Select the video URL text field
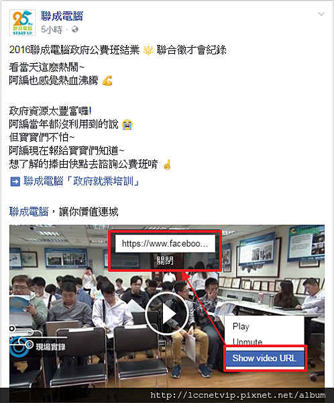Image resolution: width=334 pixels, height=403 pixels. coord(165,243)
